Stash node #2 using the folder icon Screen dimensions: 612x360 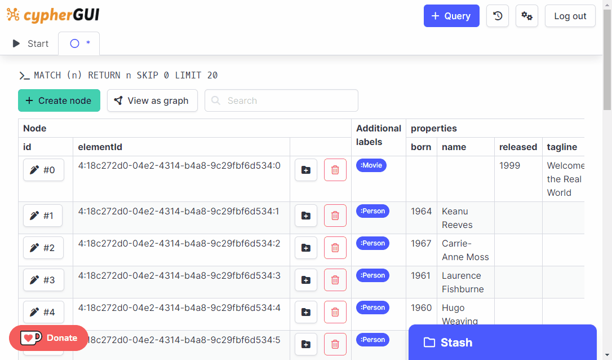(x=305, y=248)
